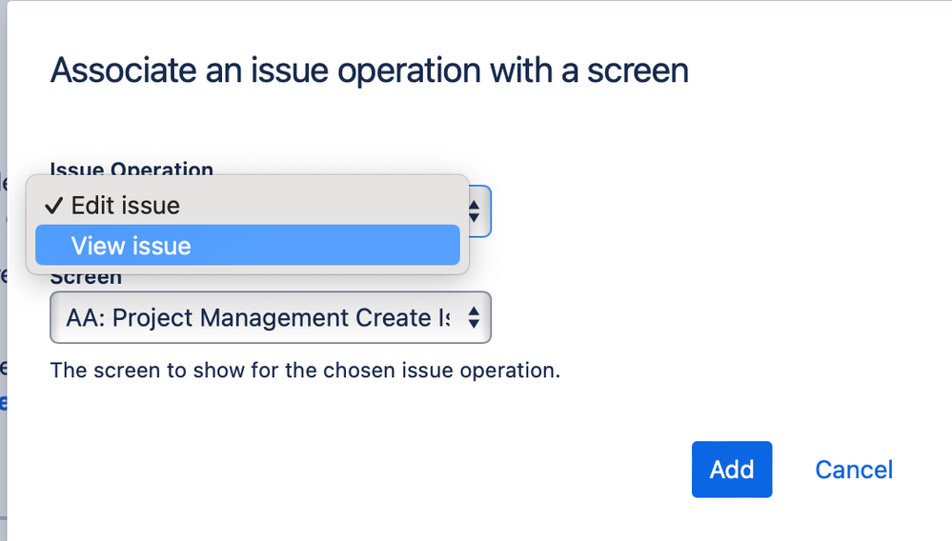This screenshot has width=952, height=541.
Task: Click the Issue Operation select arrows
Action: 476,210
